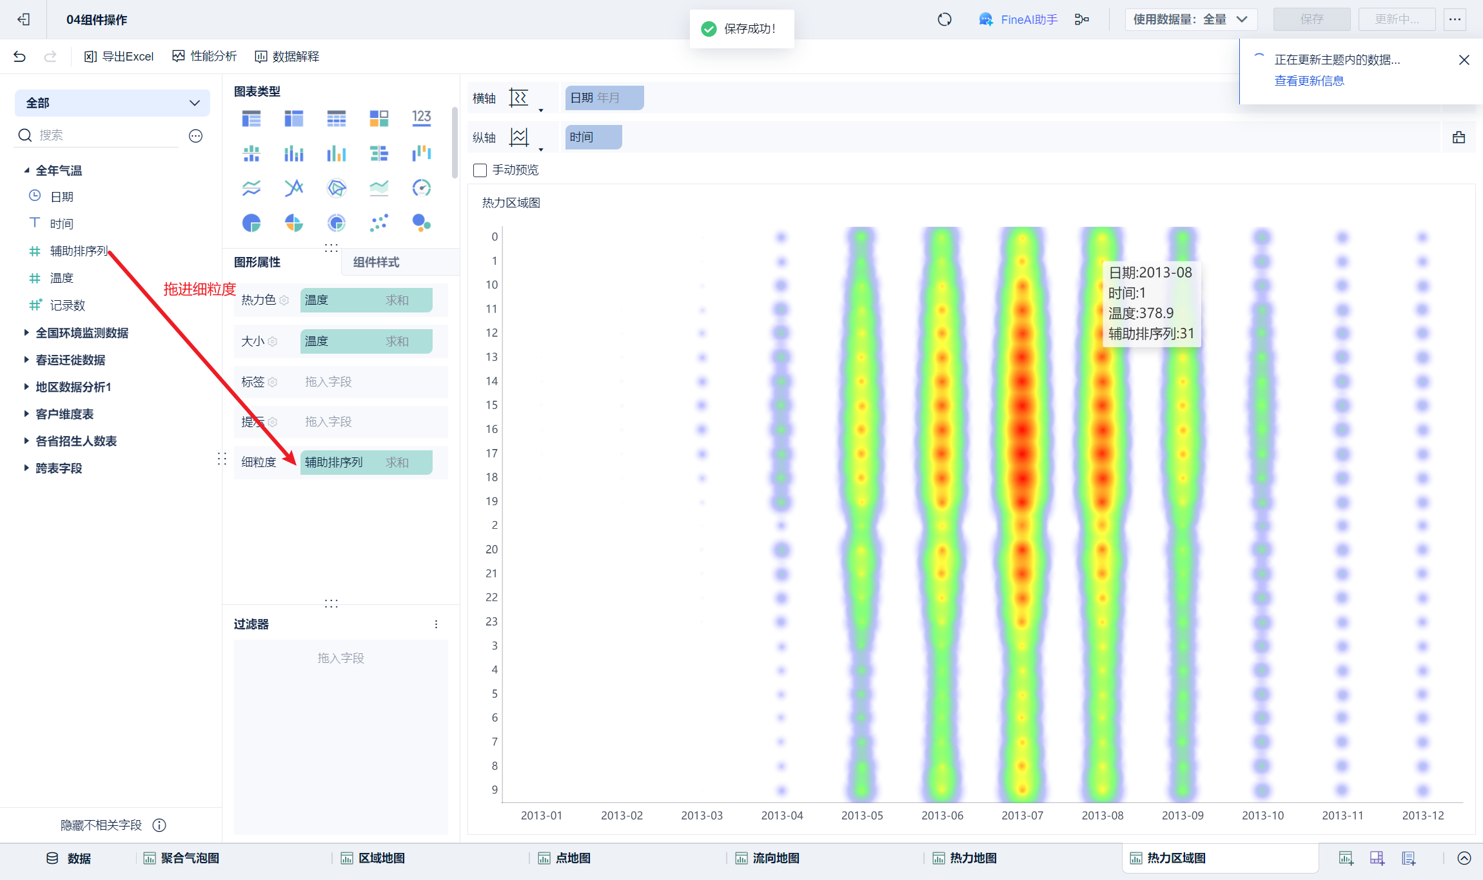Choose the gauge chart type icon

click(x=421, y=188)
